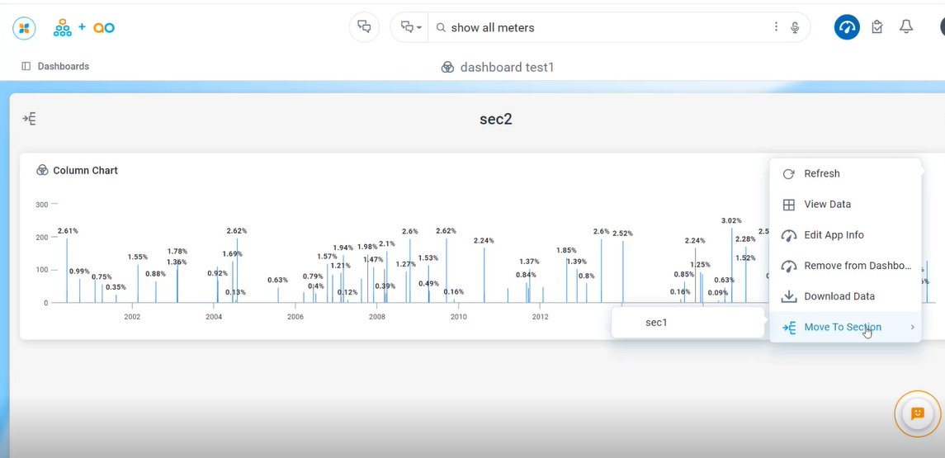945x458 pixels.
Task: Click the sec2 section collapse icon
Action: click(x=29, y=119)
